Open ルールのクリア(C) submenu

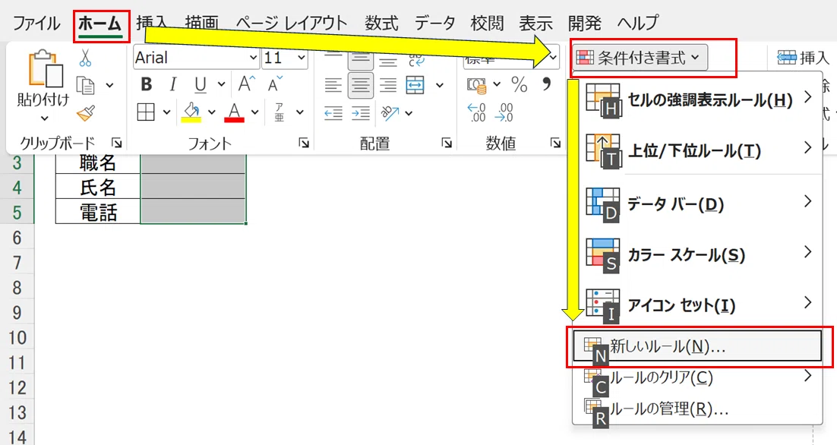coord(697,377)
